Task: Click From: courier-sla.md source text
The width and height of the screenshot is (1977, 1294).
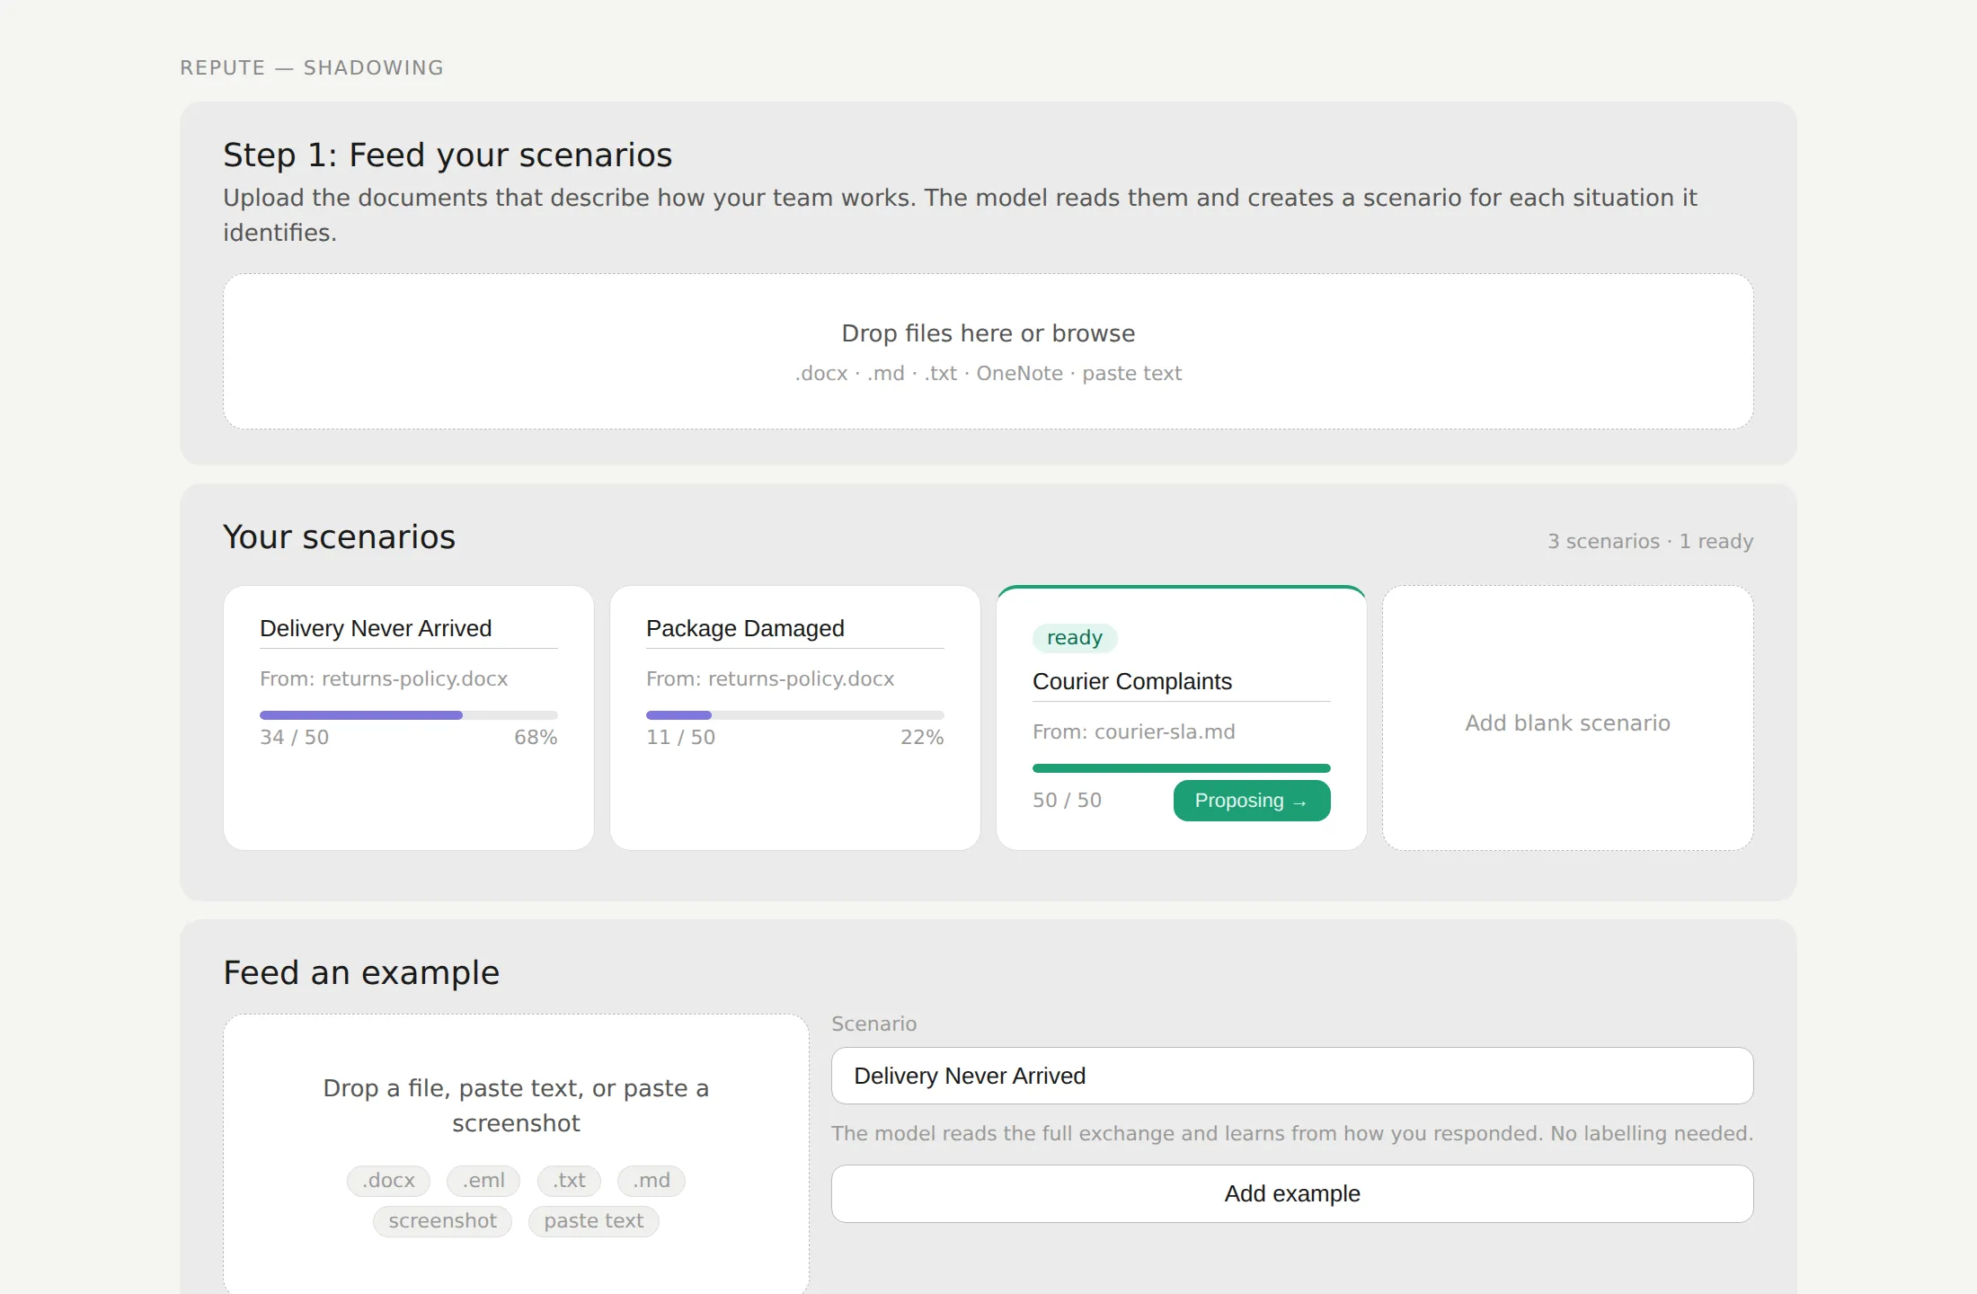Action: pyautogui.click(x=1134, y=731)
